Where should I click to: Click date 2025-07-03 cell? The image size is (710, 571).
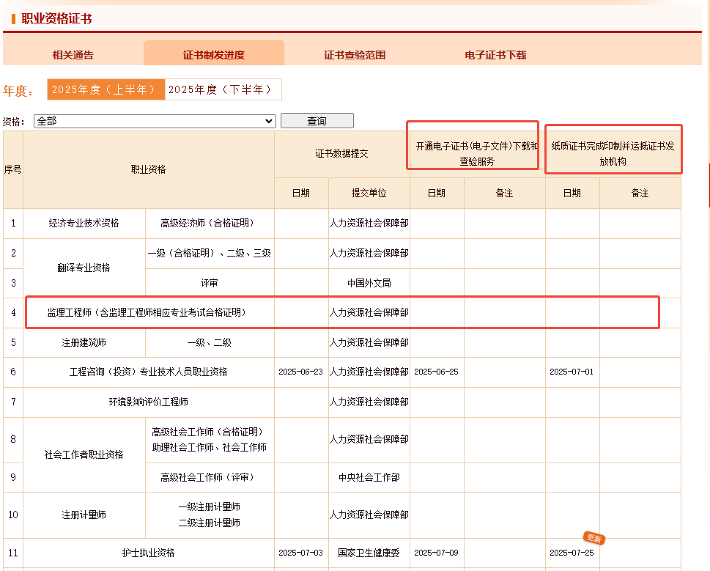click(x=301, y=553)
